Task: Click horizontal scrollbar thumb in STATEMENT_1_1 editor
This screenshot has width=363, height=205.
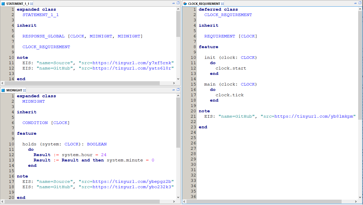Action: [x=82, y=83]
